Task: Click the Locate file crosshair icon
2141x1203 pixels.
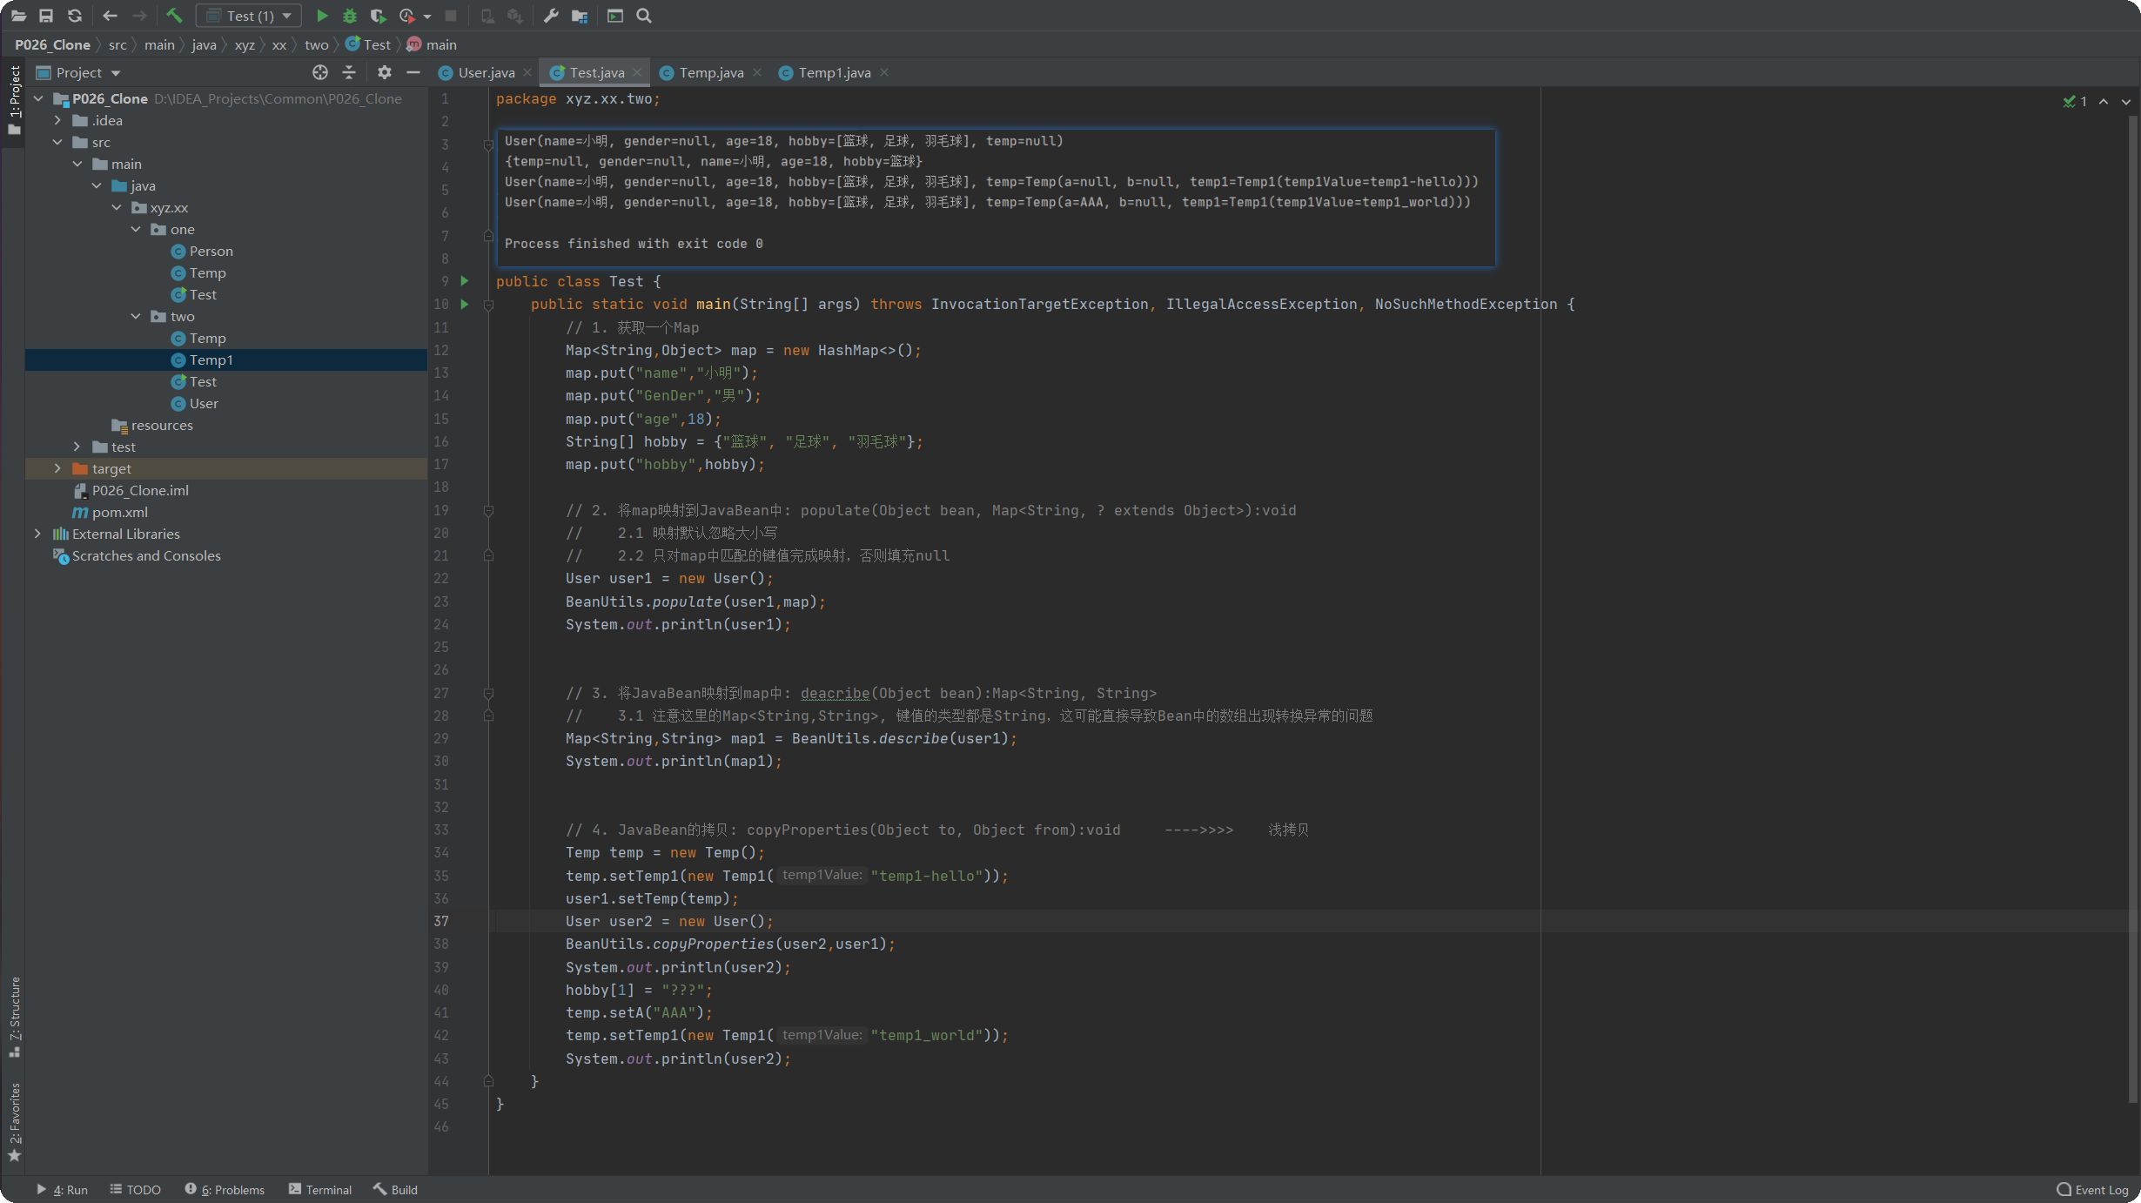Action: tap(319, 72)
